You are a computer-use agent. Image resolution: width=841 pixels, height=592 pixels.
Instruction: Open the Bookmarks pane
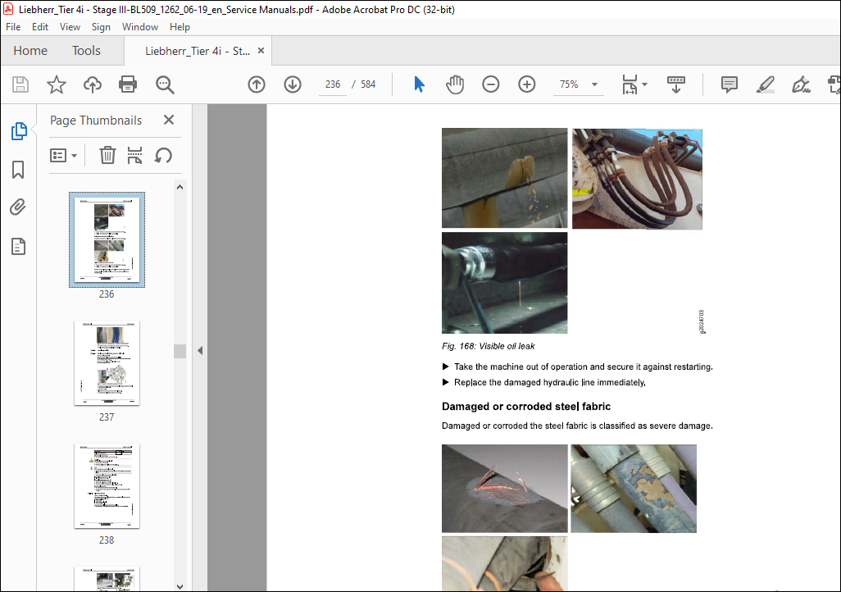[x=18, y=170]
